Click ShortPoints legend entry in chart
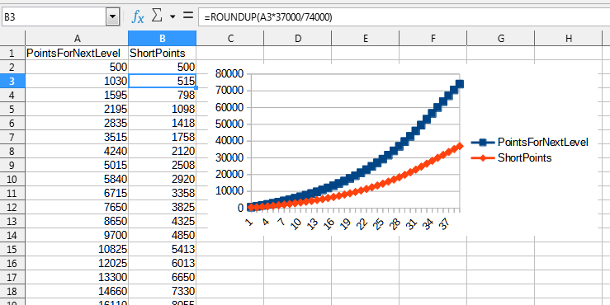The height and width of the screenshot is (305, 610). [511, 158]
